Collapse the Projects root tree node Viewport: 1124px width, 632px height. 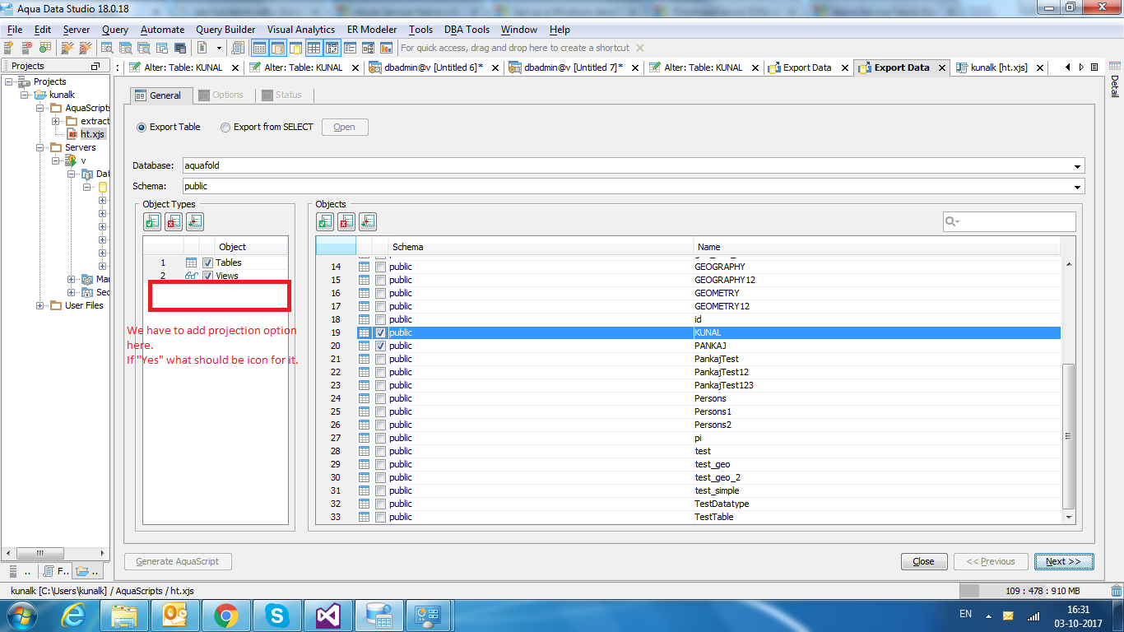pyautogui.click(x=9, y=81)
